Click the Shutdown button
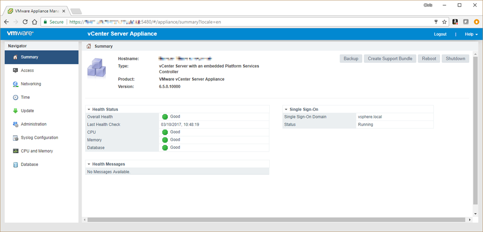The image size is (483, 232). point(455,59)
